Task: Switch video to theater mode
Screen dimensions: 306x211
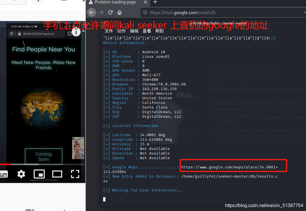Action: click(57, 174)
